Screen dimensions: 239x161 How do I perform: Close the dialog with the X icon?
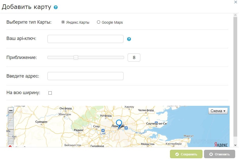click(236, 2)
